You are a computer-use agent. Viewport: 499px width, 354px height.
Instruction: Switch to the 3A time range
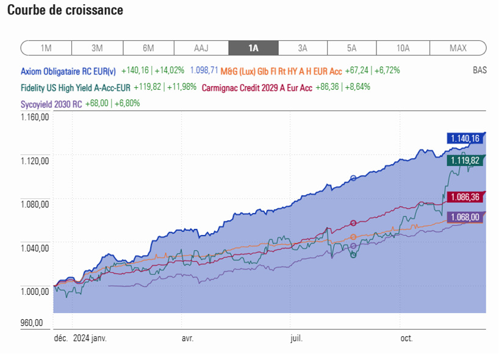303,48
